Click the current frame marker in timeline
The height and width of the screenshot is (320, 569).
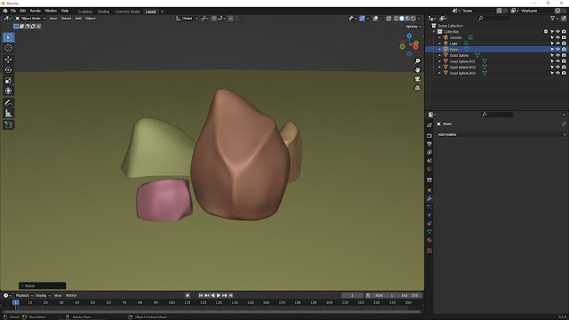pos(16,302)
